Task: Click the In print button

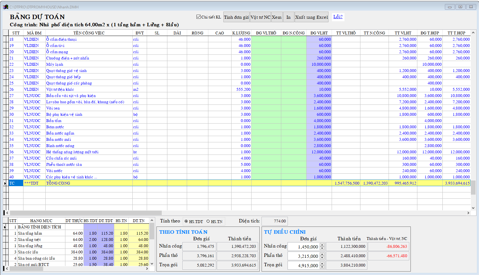Action: click(x=288, y=17)
